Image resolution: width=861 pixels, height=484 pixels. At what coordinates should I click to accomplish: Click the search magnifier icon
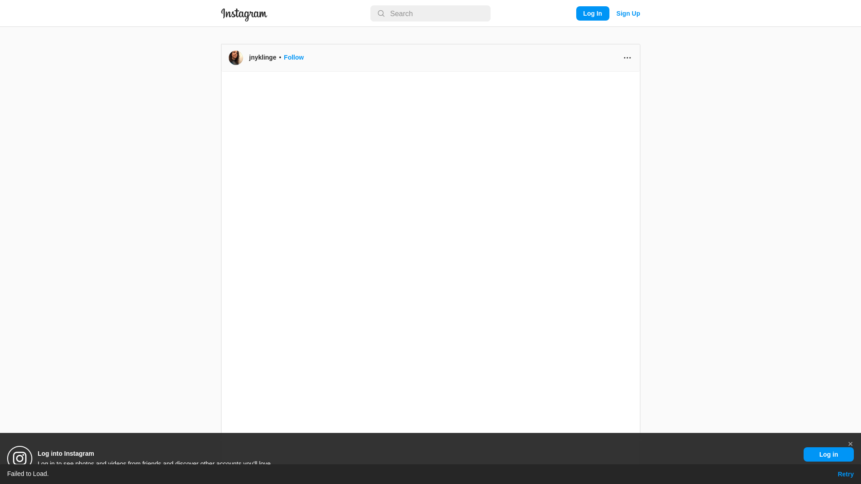381,13
